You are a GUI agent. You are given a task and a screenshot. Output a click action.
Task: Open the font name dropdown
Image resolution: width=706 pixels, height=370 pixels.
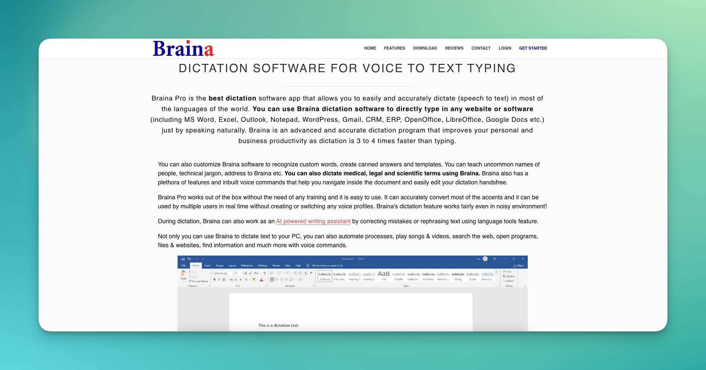(x=232, y=273)
